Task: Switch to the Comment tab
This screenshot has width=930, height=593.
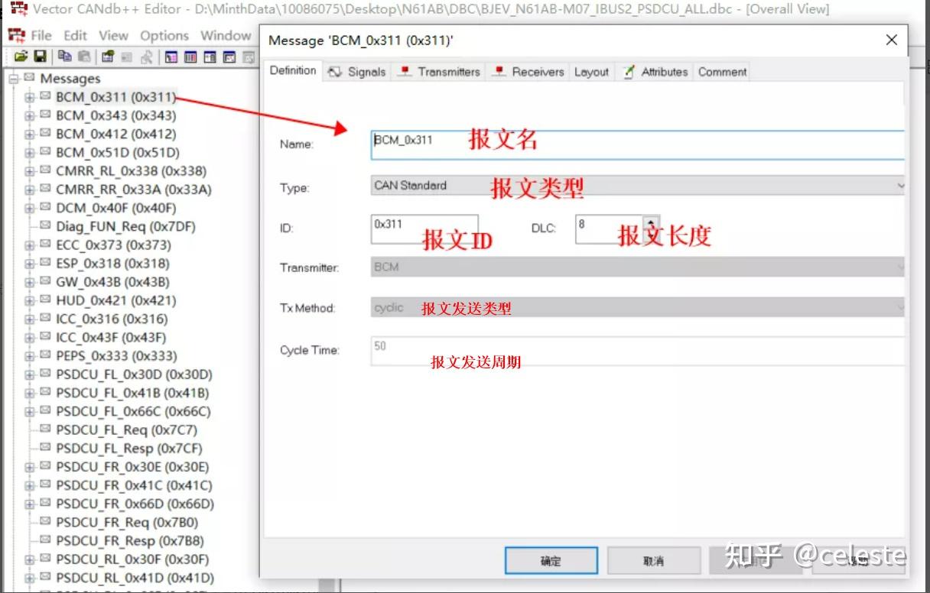Action: [722, 71]
